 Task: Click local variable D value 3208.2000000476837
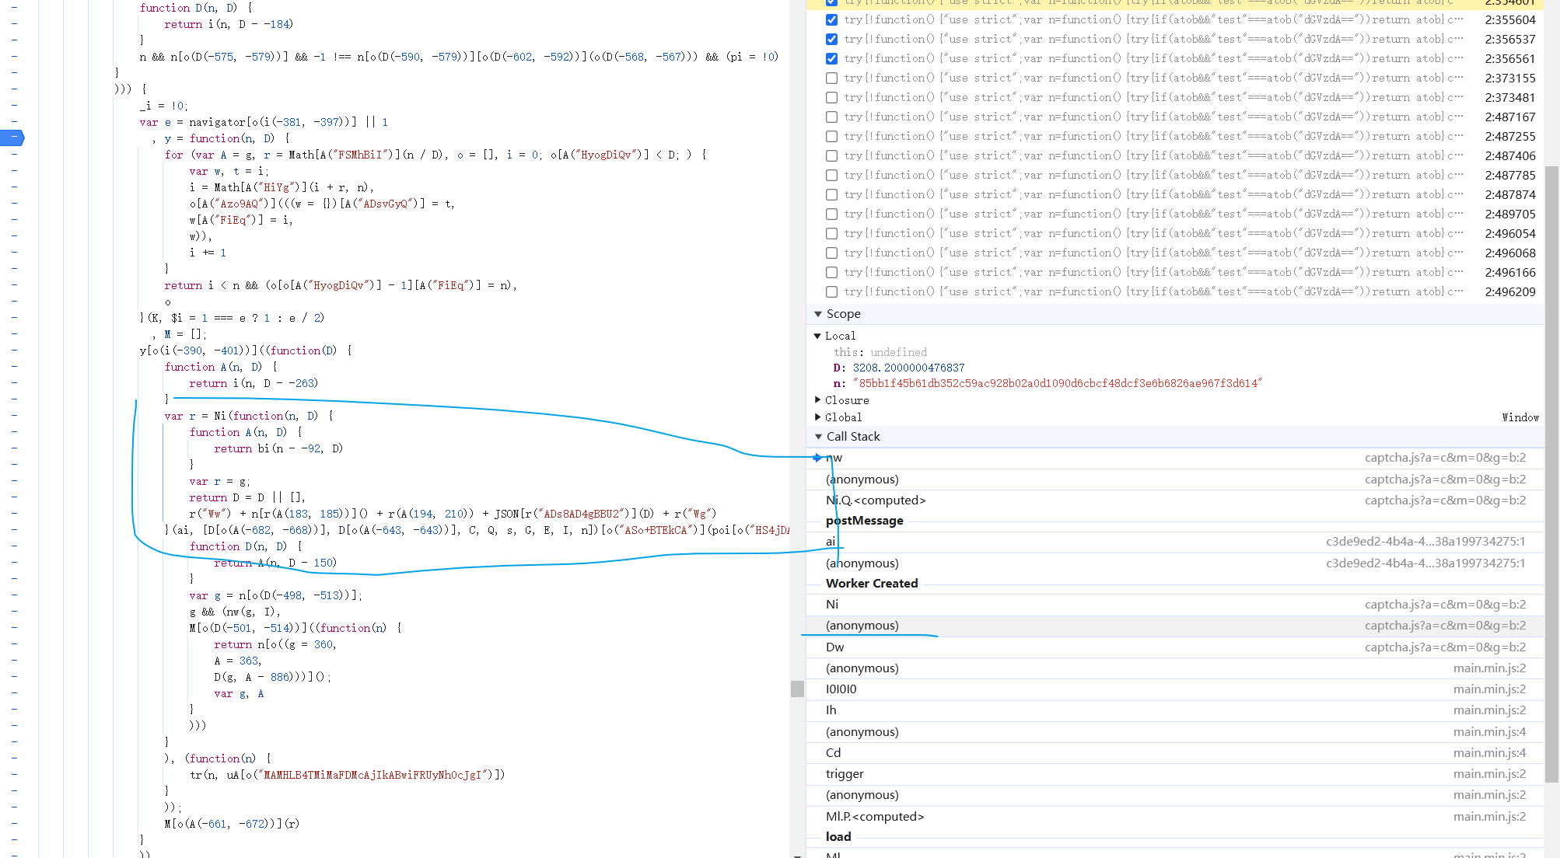(908, 368)
